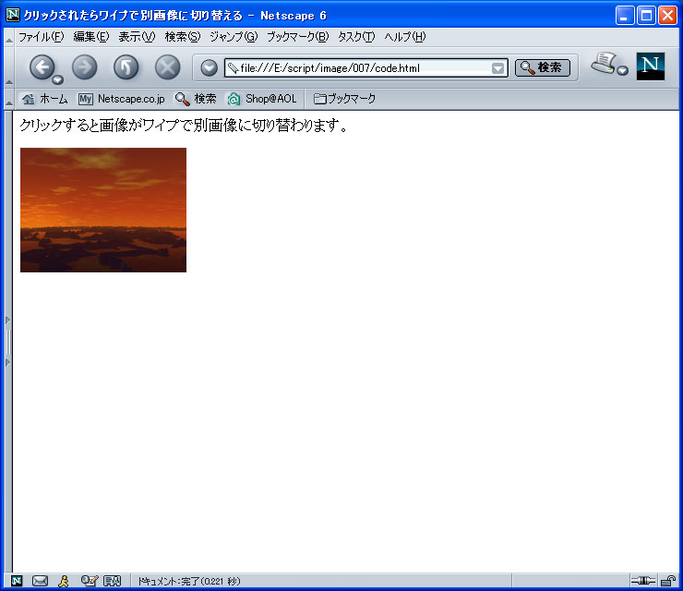This screenshot has height=591, width=683.
Task: Minimize the Netscape window
Action: [625, 16]
